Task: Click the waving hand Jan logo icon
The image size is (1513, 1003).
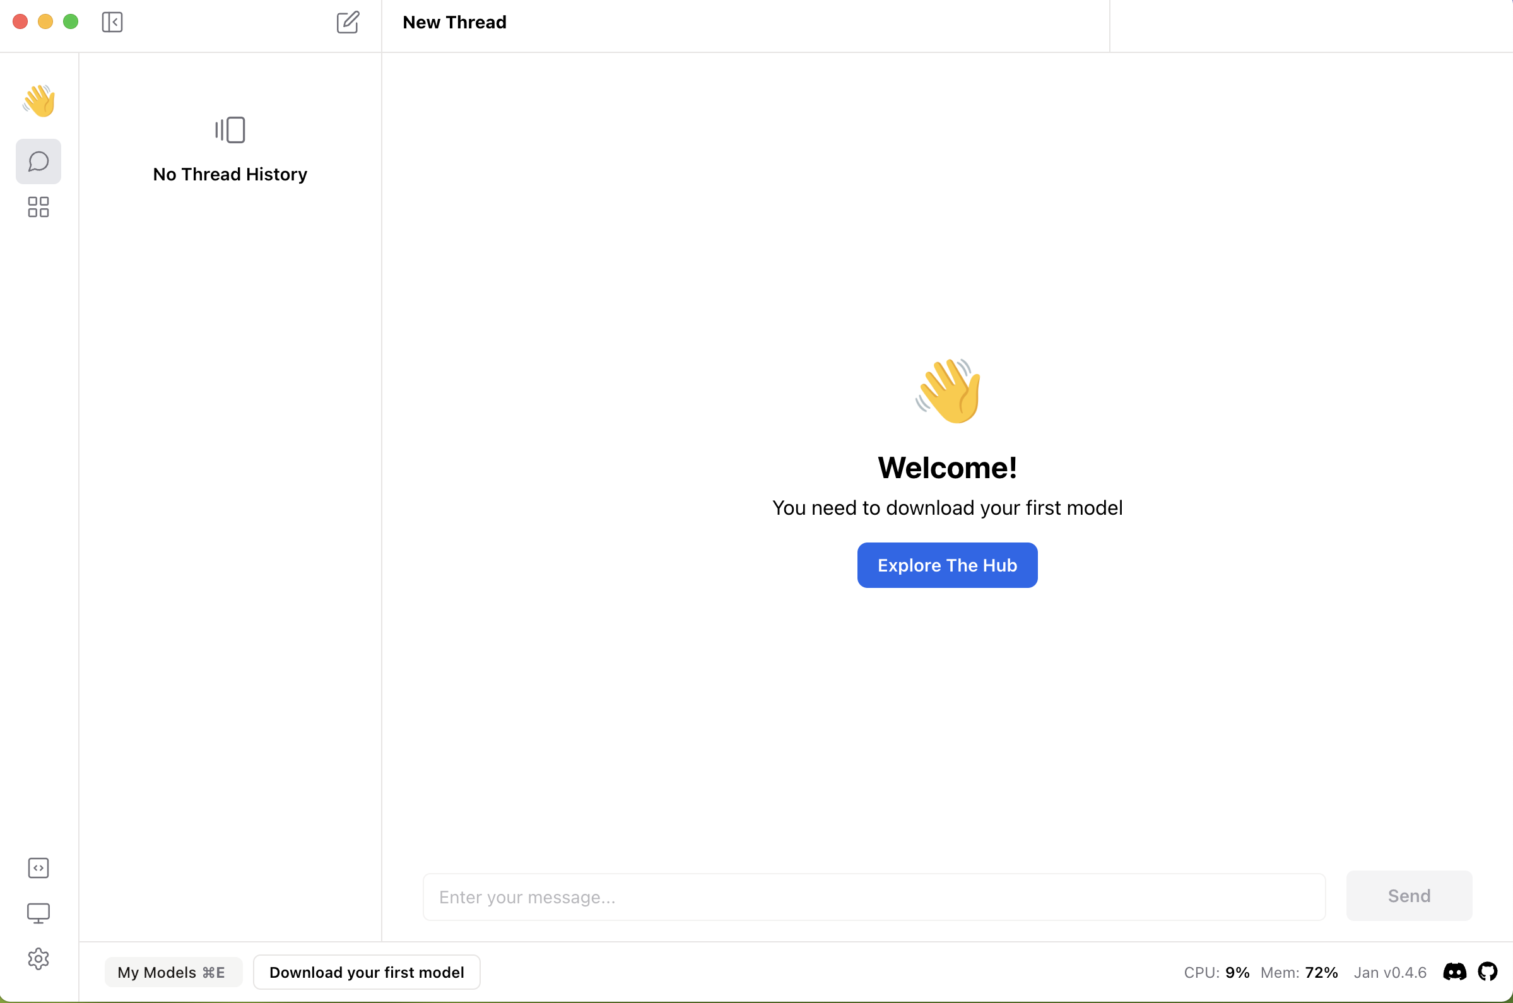Action: [38, 100]
